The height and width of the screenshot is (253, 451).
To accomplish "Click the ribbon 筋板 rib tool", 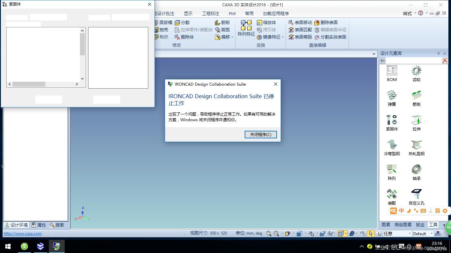I will tap(222, 22).
